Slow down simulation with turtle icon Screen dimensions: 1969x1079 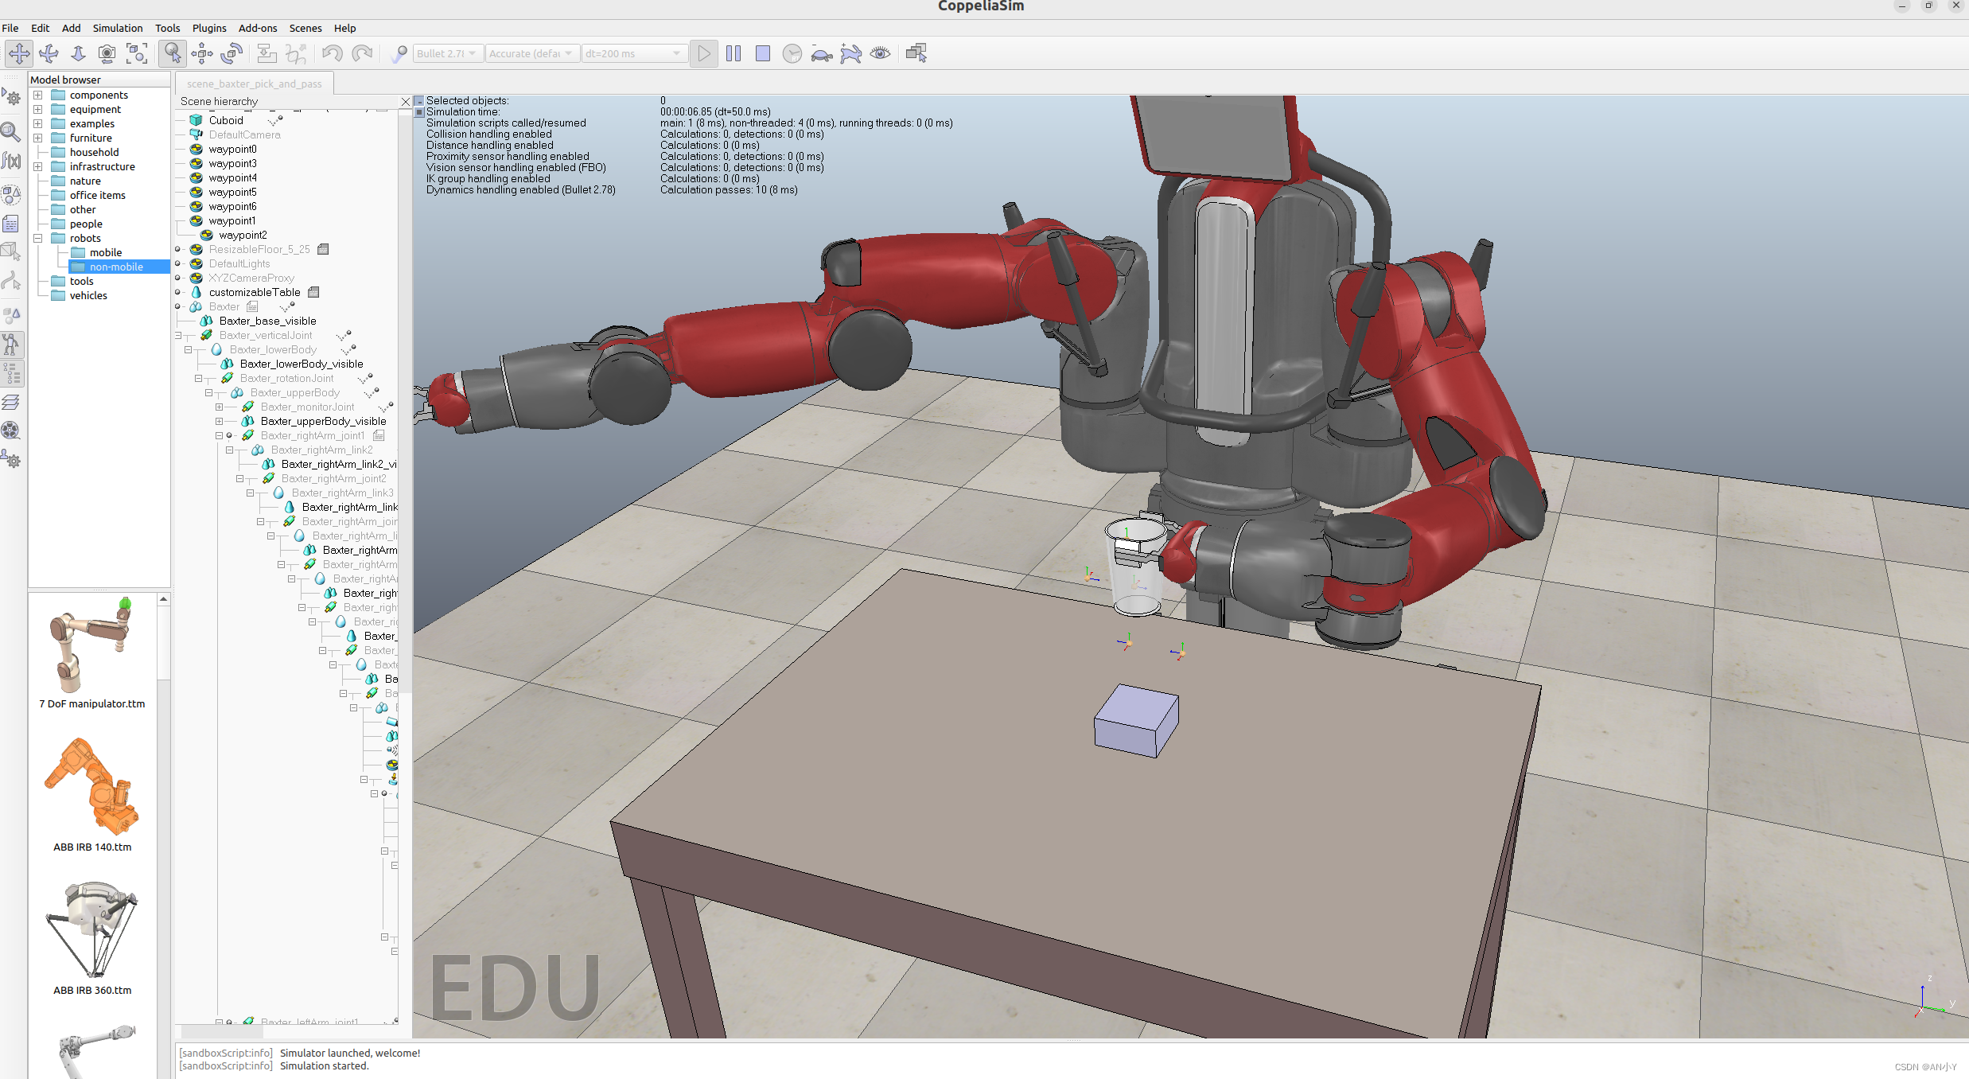821,53
